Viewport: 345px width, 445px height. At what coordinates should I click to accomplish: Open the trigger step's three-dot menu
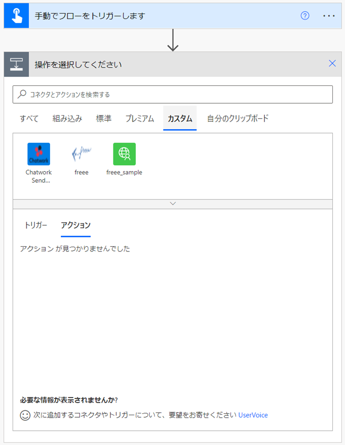tap(329, 16)
